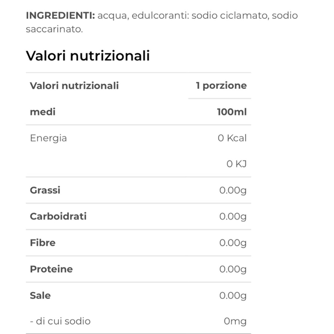Viewport: 334px width, 334px height.
Task: Click the 0.00g value for Fibre
Action: click(233, 243)
